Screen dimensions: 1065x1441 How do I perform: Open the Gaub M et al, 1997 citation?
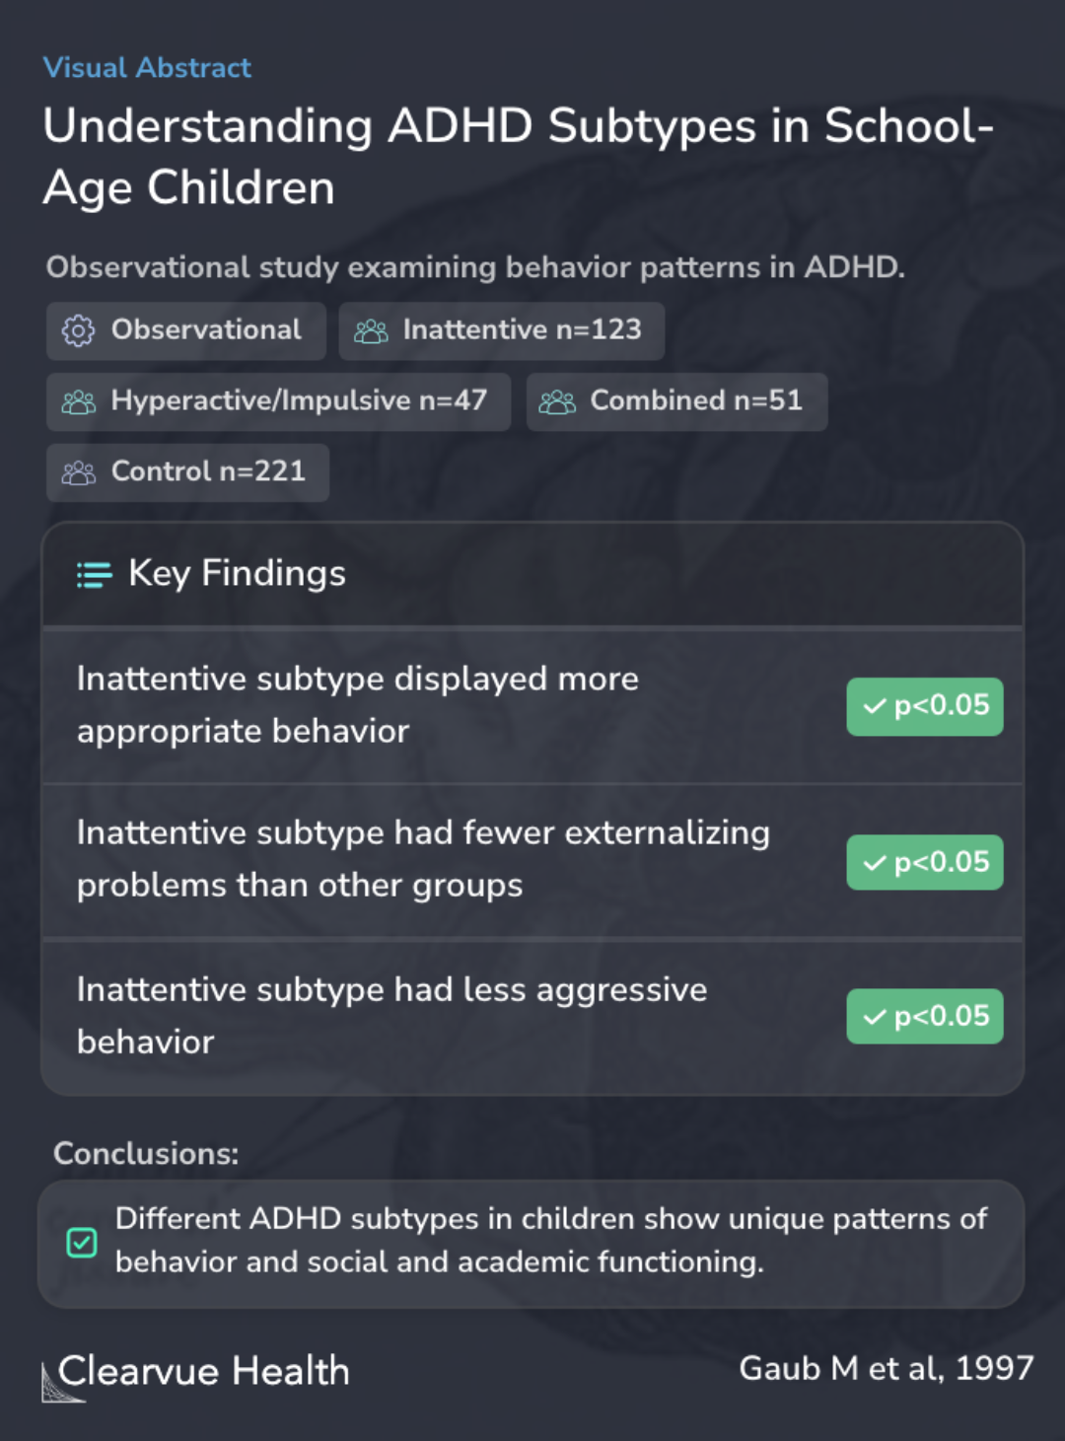(x=887, y=1368)
